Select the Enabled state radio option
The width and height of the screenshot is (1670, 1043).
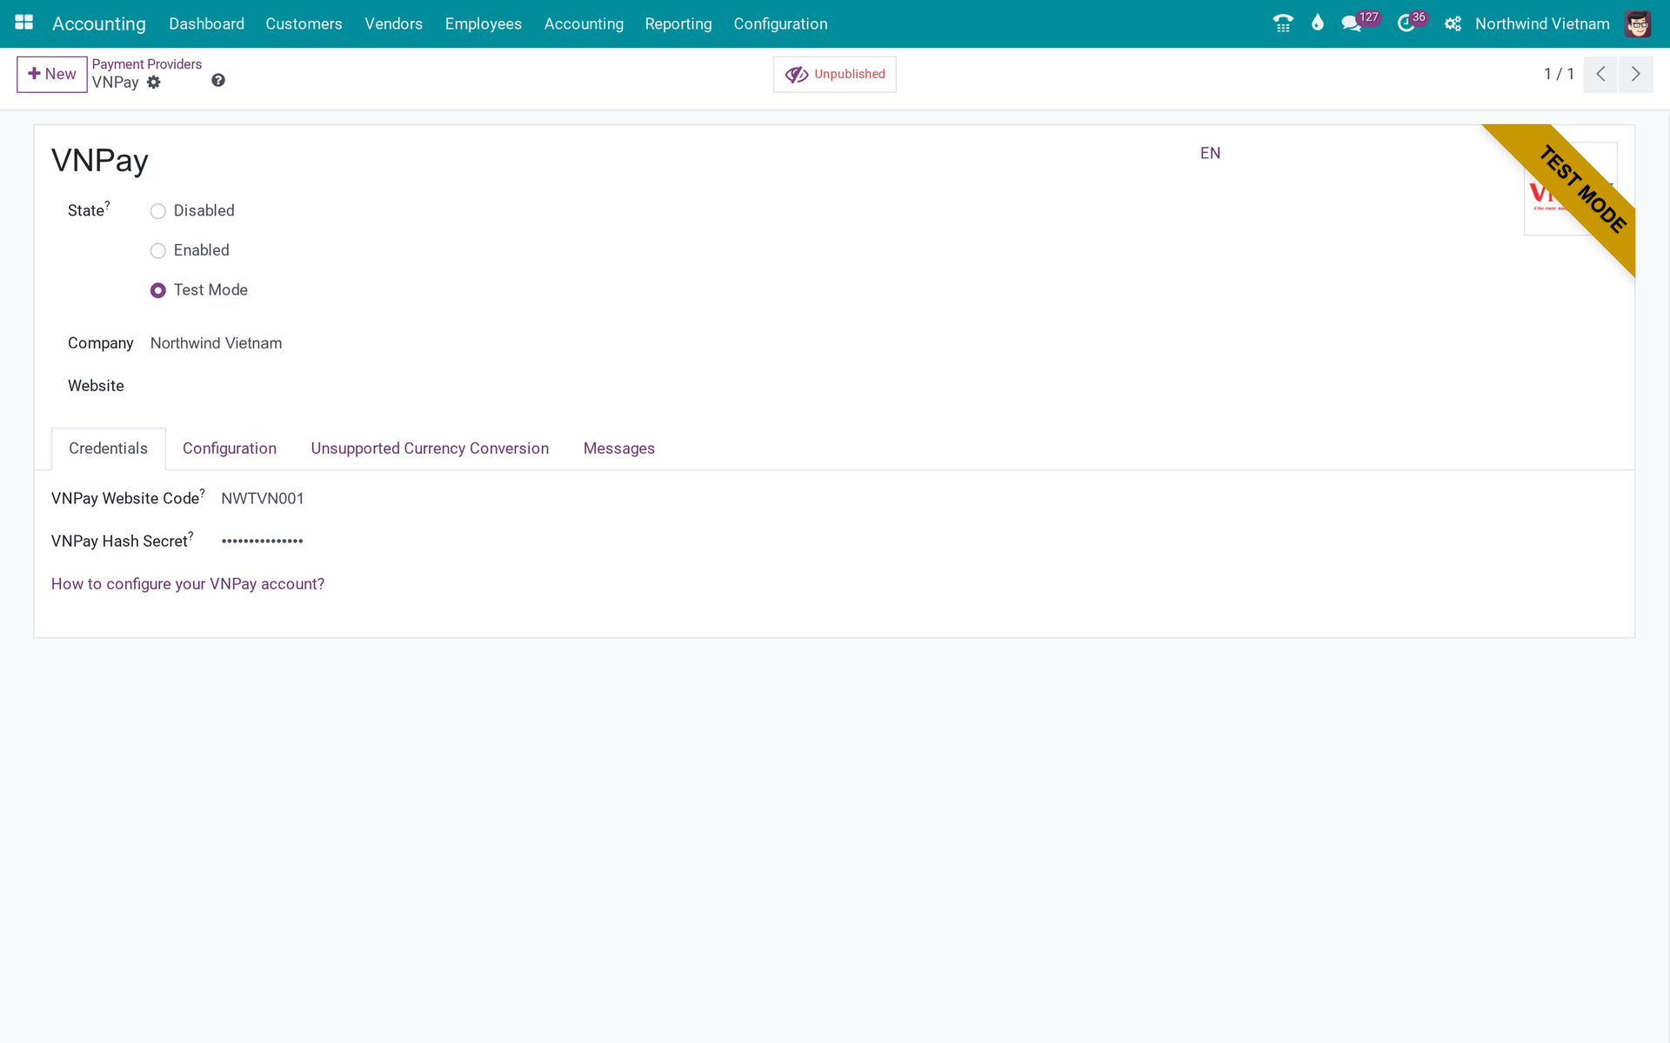click(x=157, y=251)
